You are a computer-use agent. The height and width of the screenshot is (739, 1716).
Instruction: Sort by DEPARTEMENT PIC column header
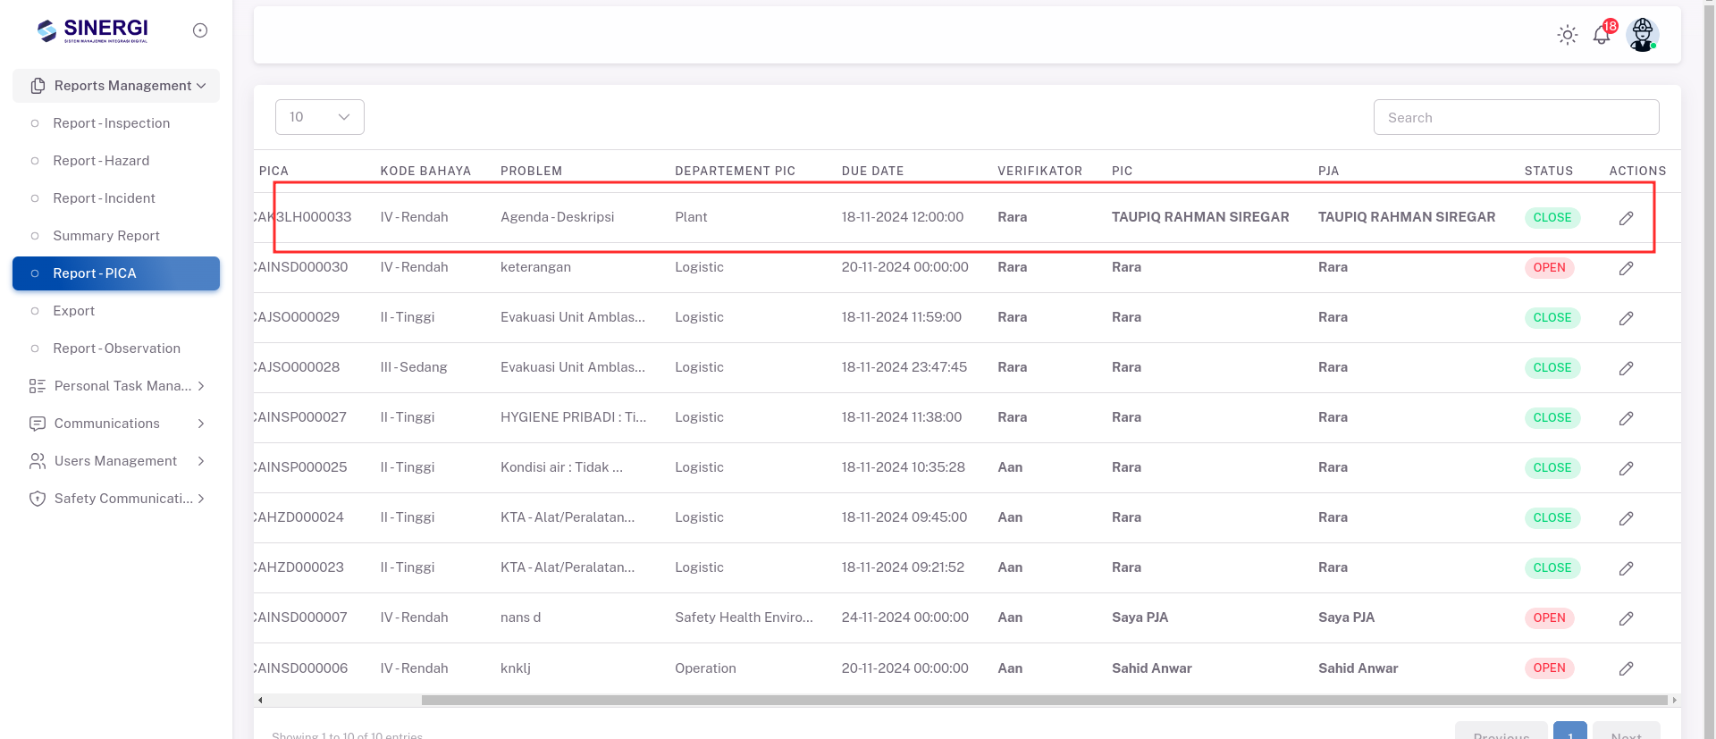tap(735, 171)
